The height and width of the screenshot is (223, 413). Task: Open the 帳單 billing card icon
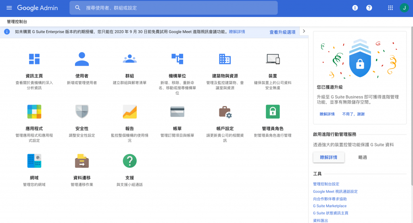[x=177, y=111]
